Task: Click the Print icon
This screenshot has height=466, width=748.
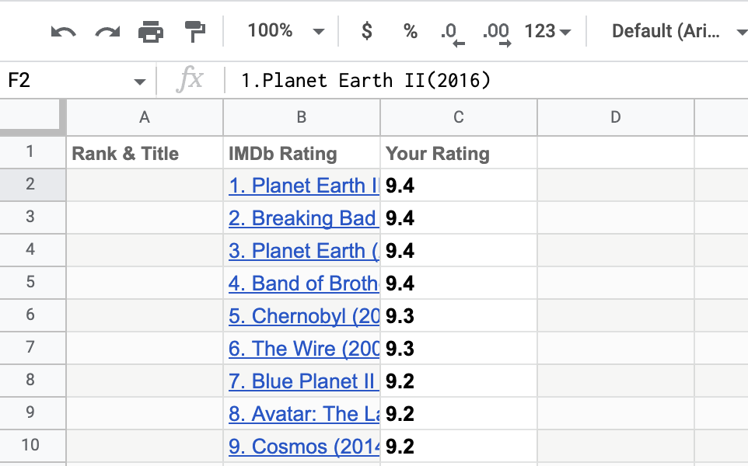Action: (151, 32)
